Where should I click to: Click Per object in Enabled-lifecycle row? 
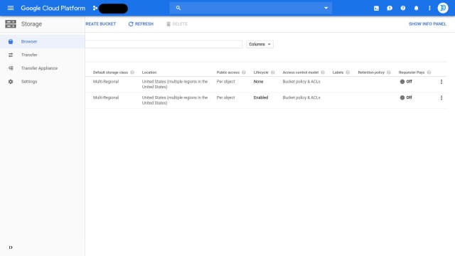tap(226, 97)
